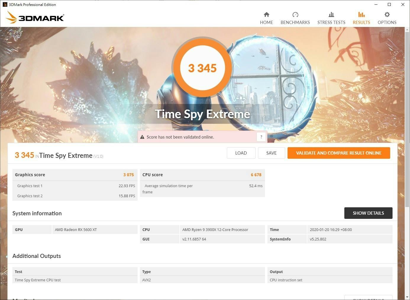Click 'Score has not been validated online' text
Image resolution: width=410 pixels, height=300 pixels.
(x=180, y=137)
